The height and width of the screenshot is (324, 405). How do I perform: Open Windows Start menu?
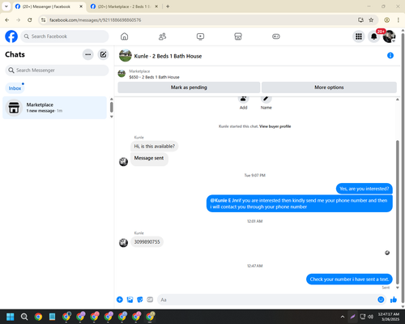pyautogui.click(x=11, y=317)
